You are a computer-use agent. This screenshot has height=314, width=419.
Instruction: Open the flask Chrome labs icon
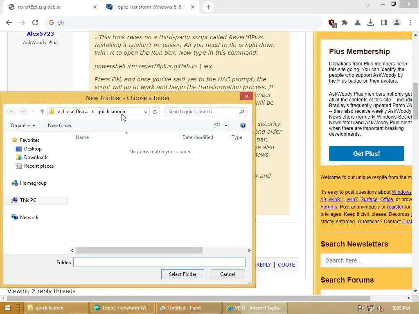[x=358, y=23]
